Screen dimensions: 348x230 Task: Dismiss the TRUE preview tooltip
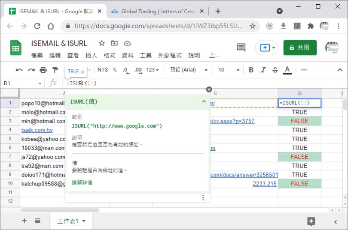pyautogui.click(x=82, y=72)
